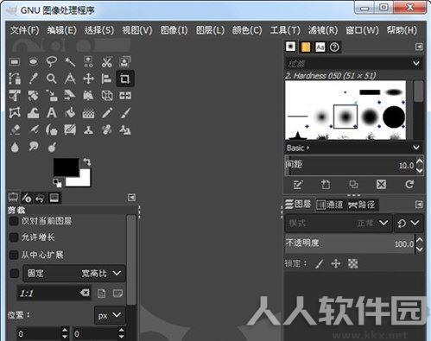Viewport: 431px width, 341px height.
Task: Select the Ellipse Select tool
Action: 34,61
